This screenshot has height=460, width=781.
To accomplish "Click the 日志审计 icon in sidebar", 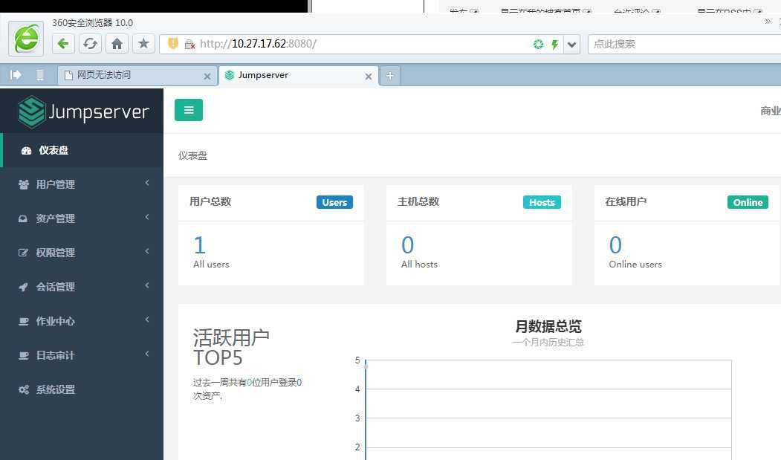I will pyautogui.click(x=24, y=355).
